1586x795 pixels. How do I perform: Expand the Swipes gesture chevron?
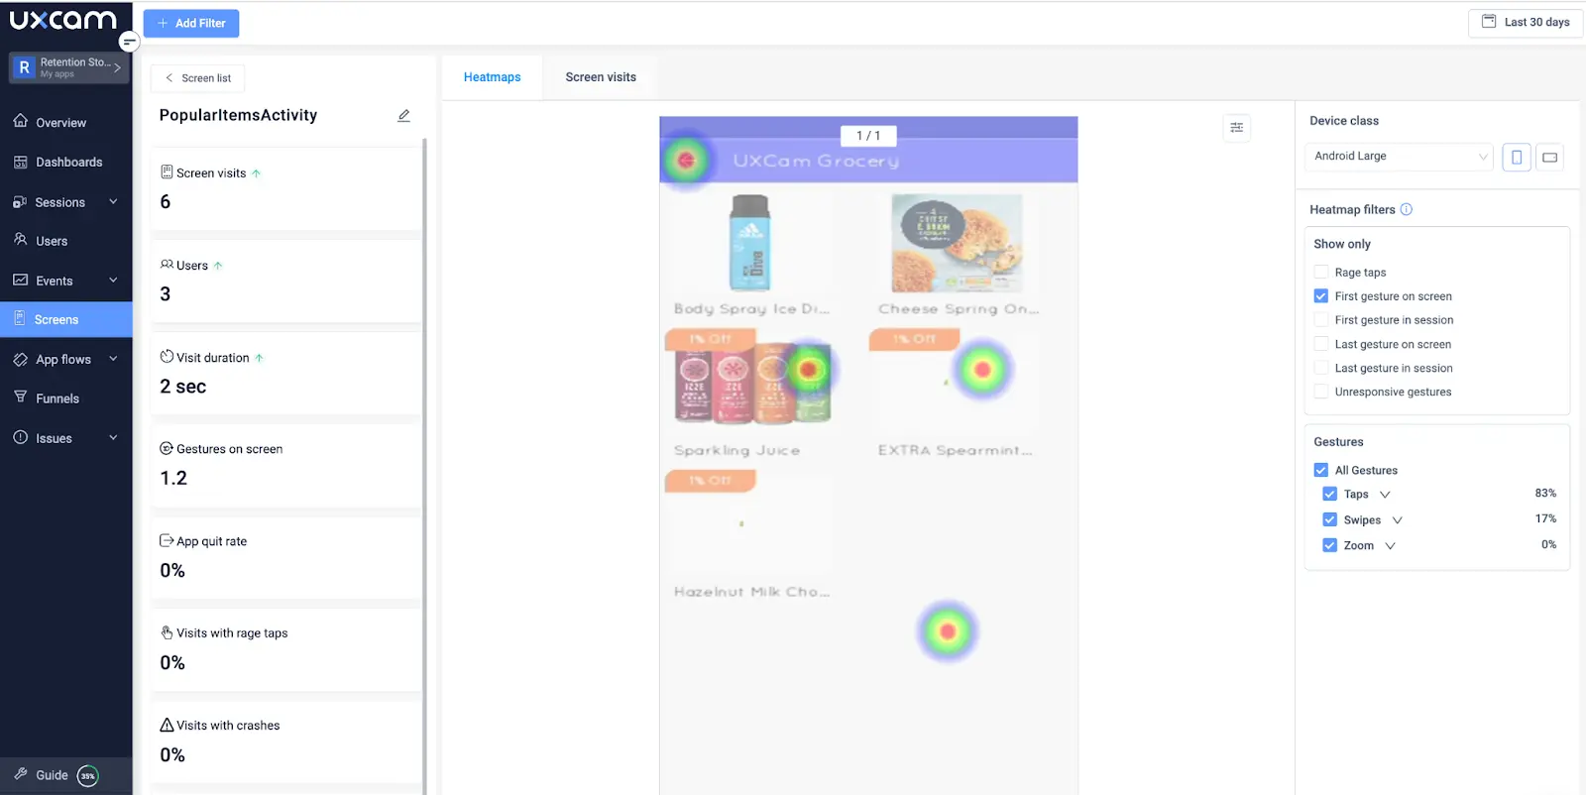[x=1398, y=519]
